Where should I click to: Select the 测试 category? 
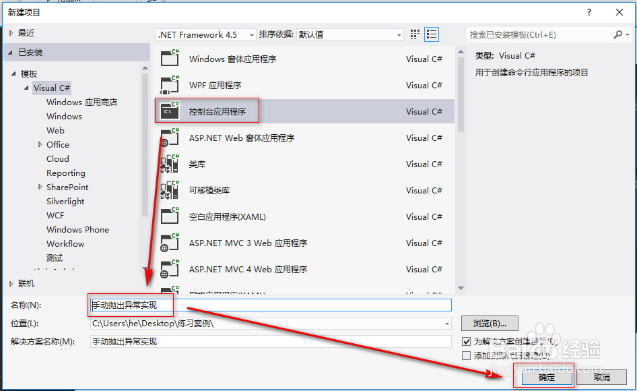tap(55, 258)
